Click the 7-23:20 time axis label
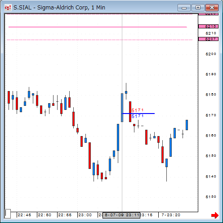This screenshot has width=223, height=223. 171,215
